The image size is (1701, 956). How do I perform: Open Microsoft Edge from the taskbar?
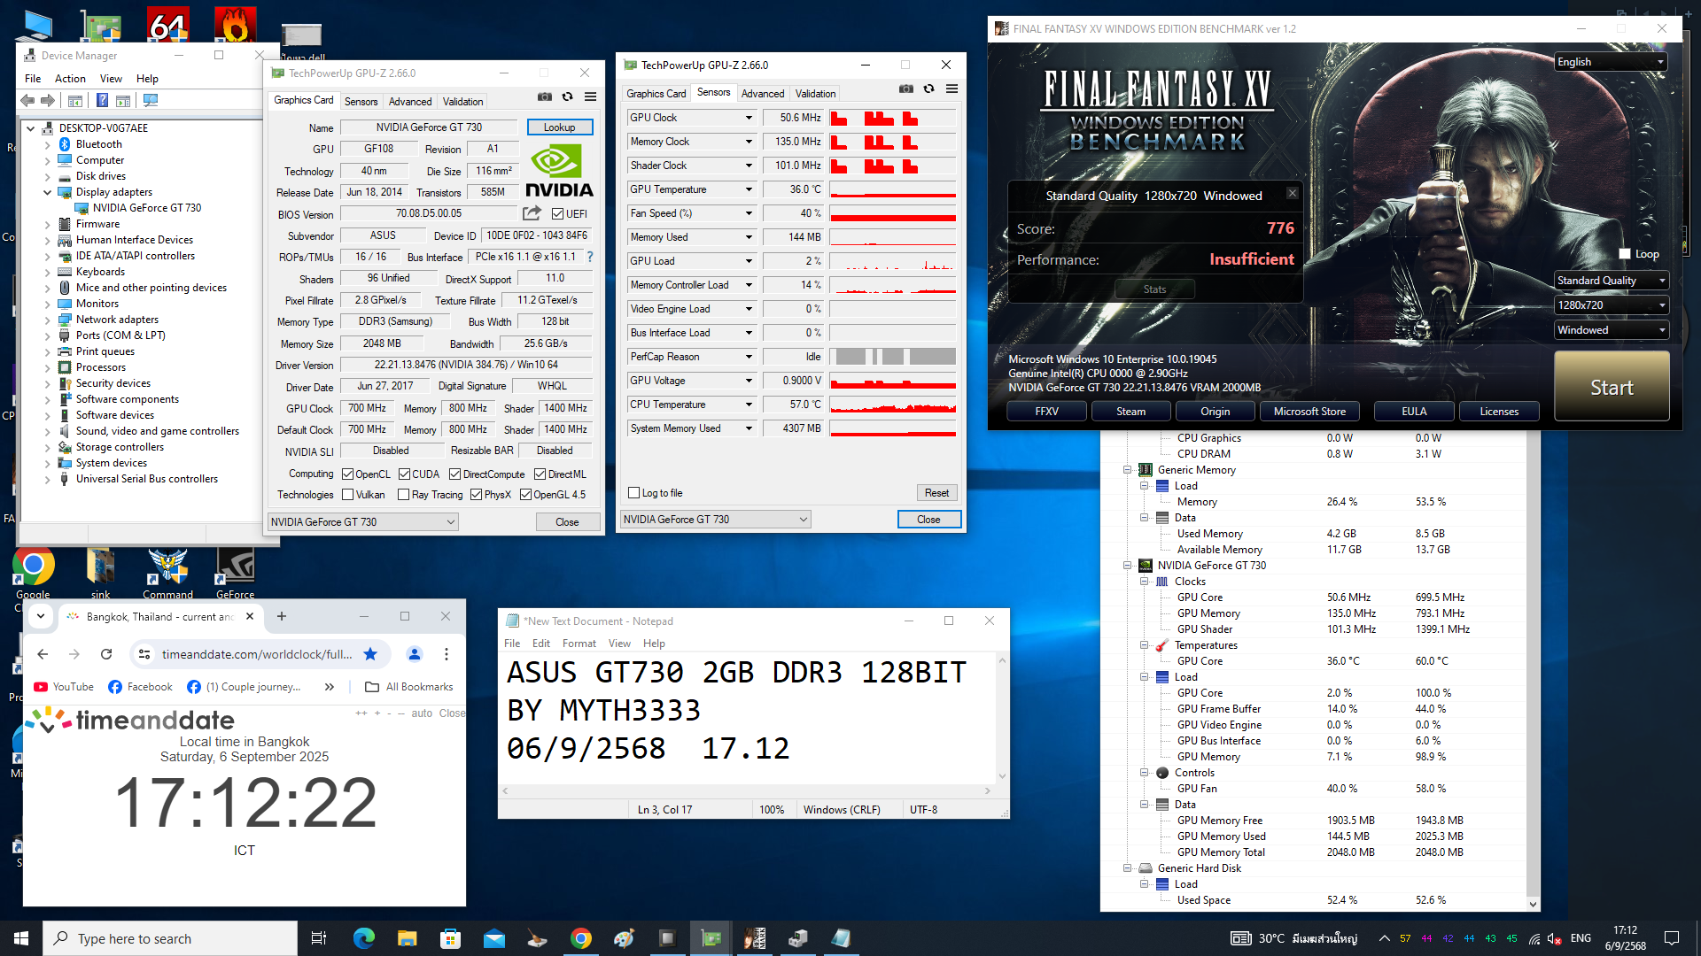[x=363, y=938]
